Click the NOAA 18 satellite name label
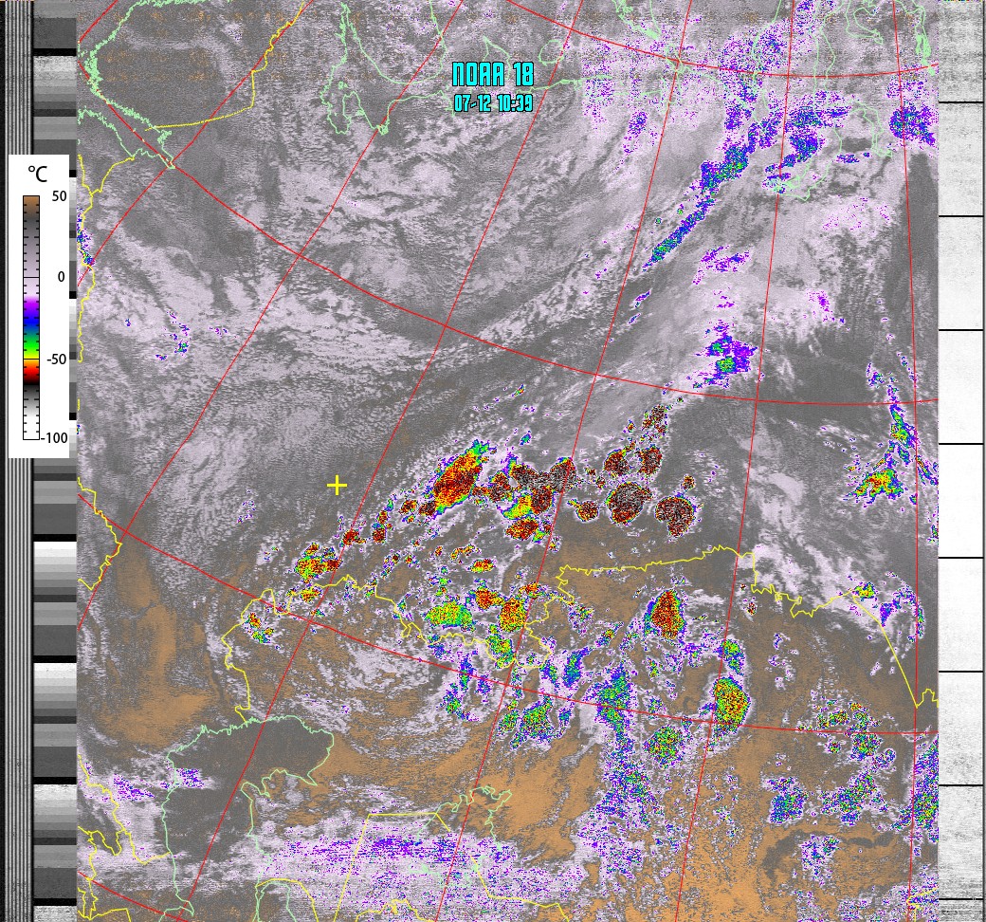 click(x=492, y=74)
